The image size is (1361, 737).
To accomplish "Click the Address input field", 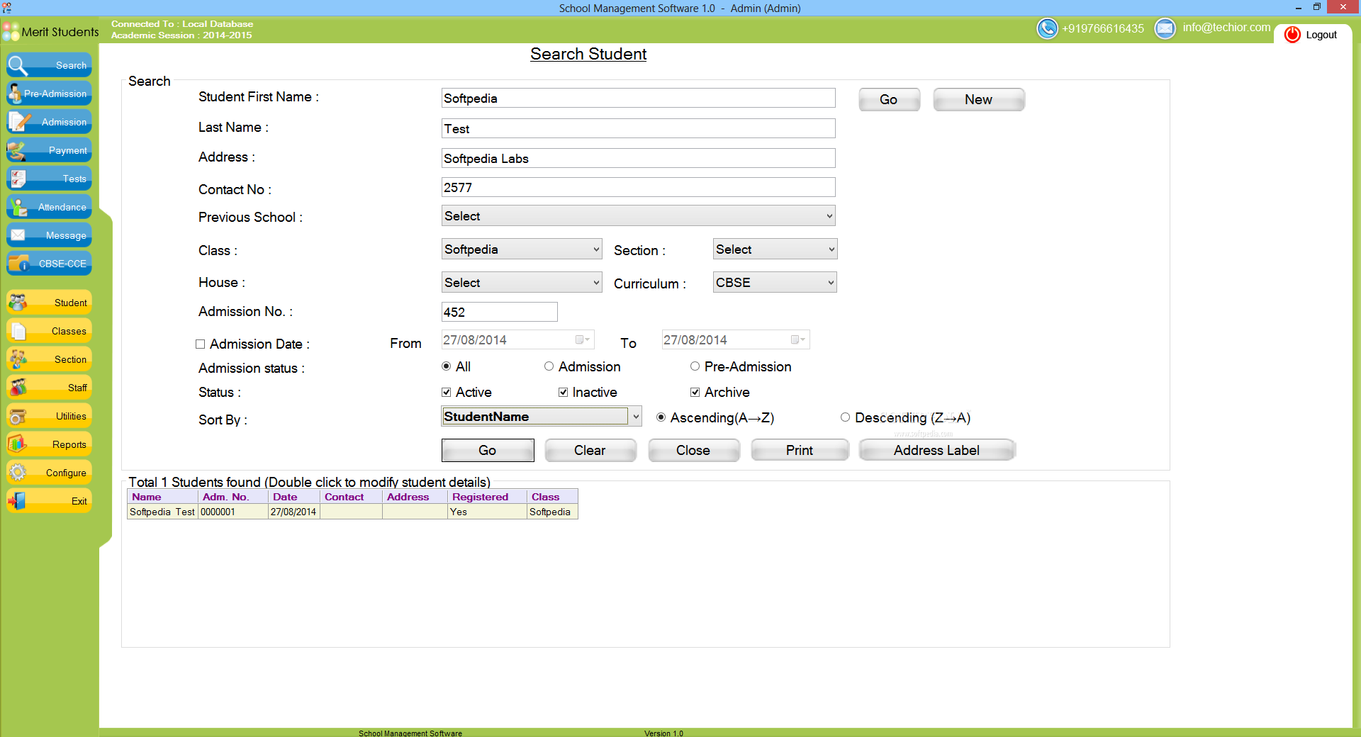I will point(638,159).
